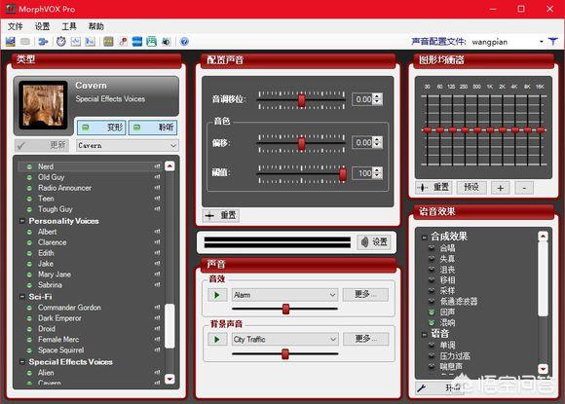This screenshot has width=565, height=404.
Task: Open the wangpian sound profile dropdown
Action: point(542,42)
